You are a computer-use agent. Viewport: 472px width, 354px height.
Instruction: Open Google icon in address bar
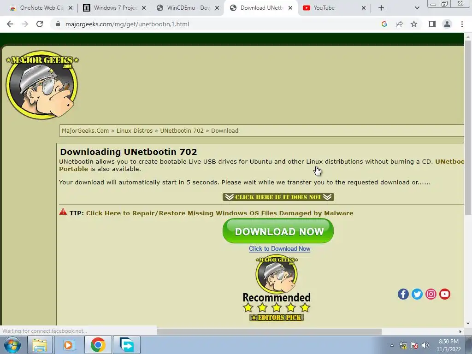coord(384,24)
